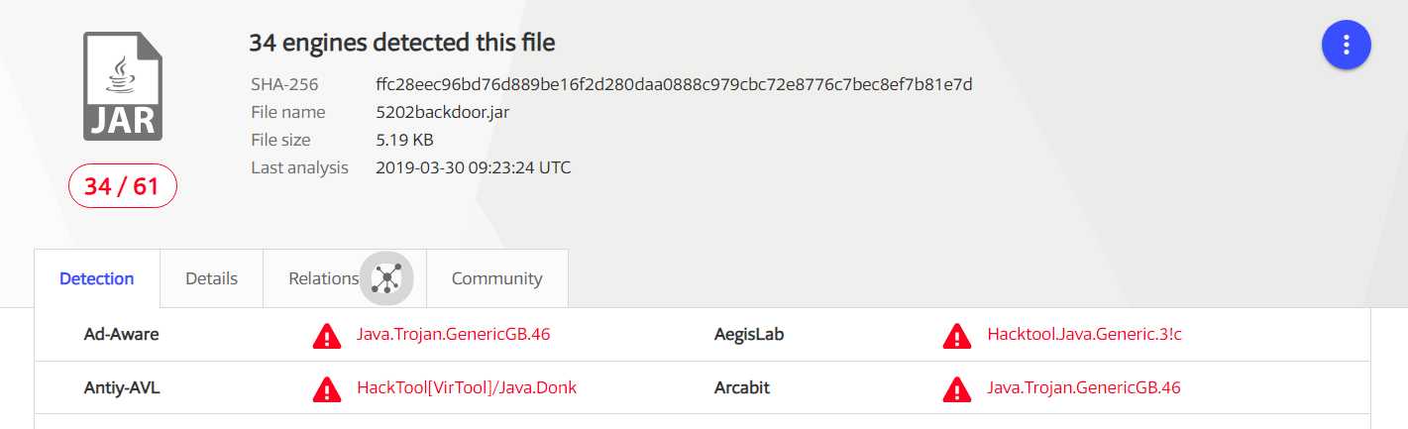The image size is (1408, 429).
Task: Click the Arcabit red warning icon
Action: tap(957, 389)
